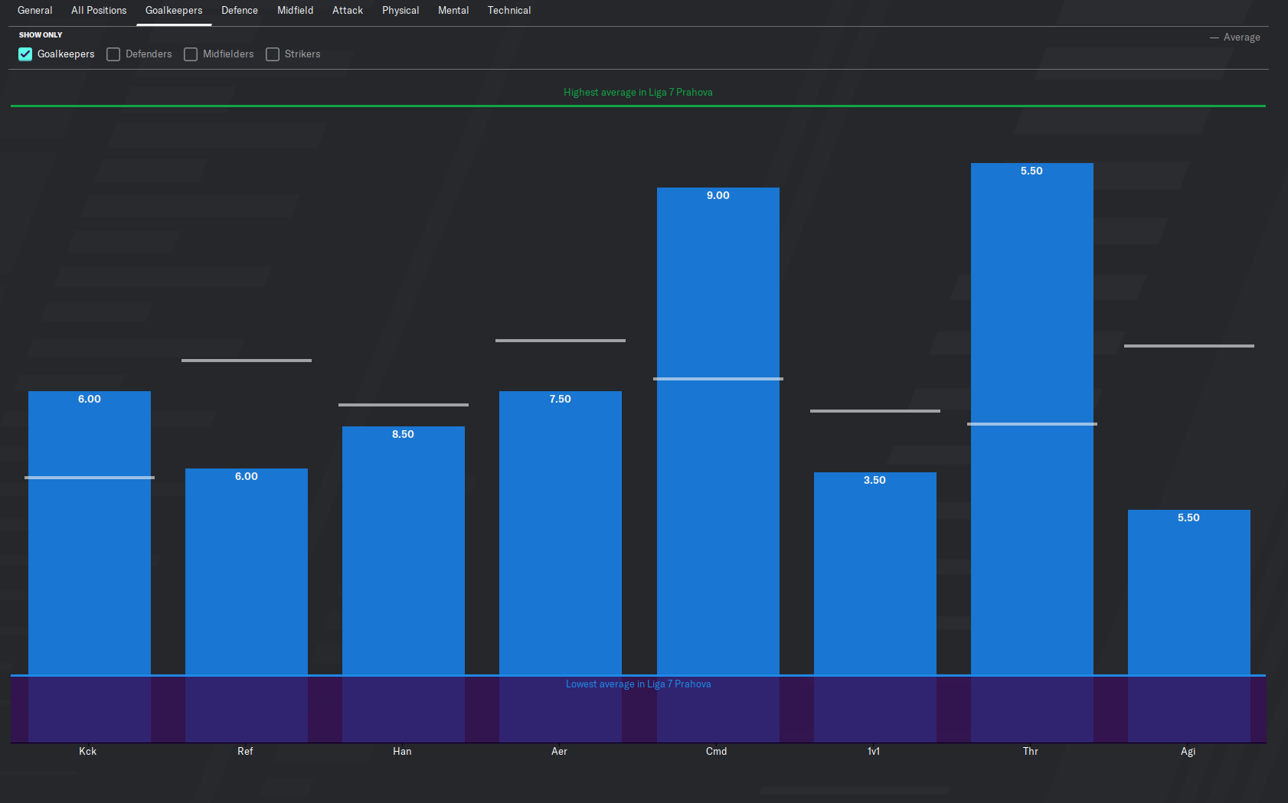
Task: Click the Show Only heading
Action: click(41, 35)
